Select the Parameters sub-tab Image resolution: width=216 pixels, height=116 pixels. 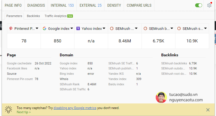(x=14, y=16)
